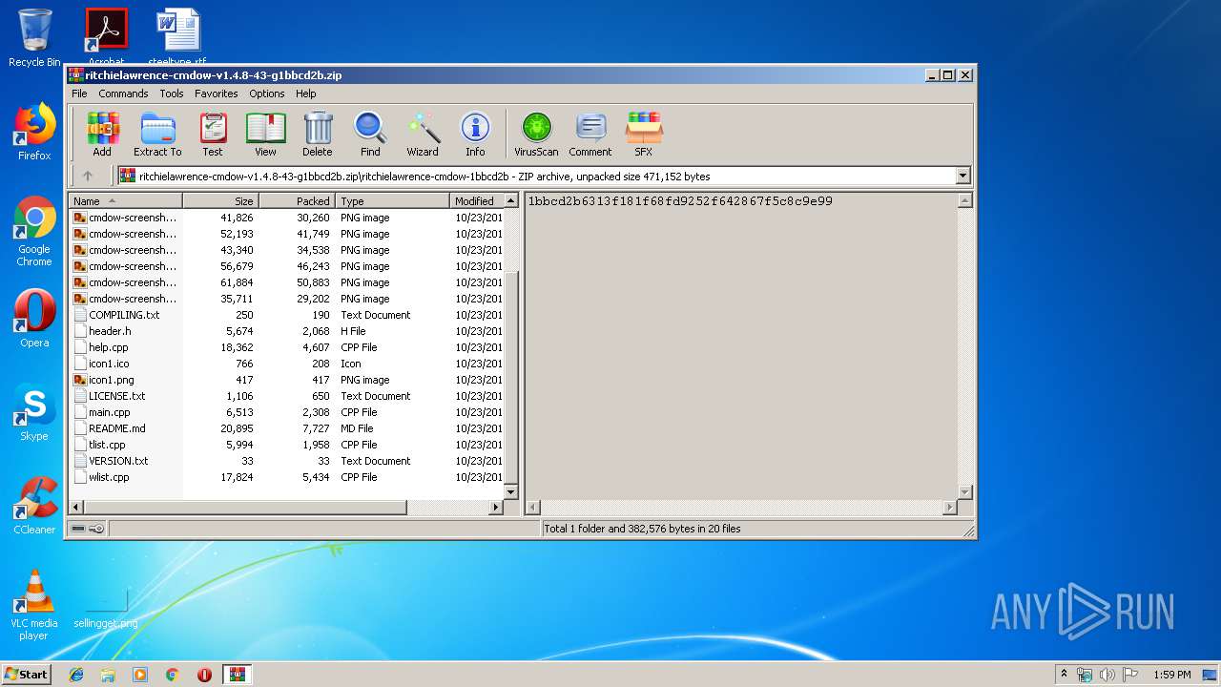1221x687 pixels.
Task: Select VERSION.txt file row
Action: coord(286,461)
